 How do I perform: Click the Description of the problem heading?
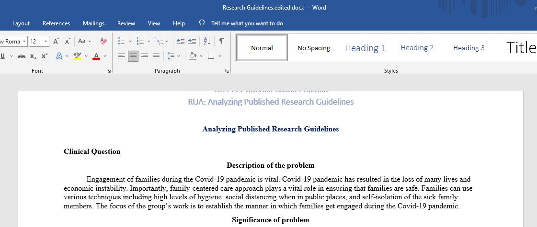271,165
